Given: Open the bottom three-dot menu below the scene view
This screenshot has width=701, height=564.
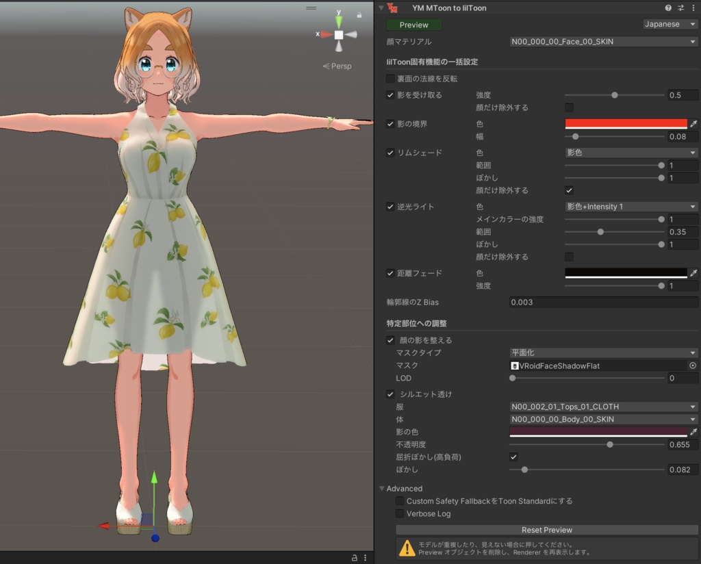Looking at the screenshot, I should click(x=366, y=558).
